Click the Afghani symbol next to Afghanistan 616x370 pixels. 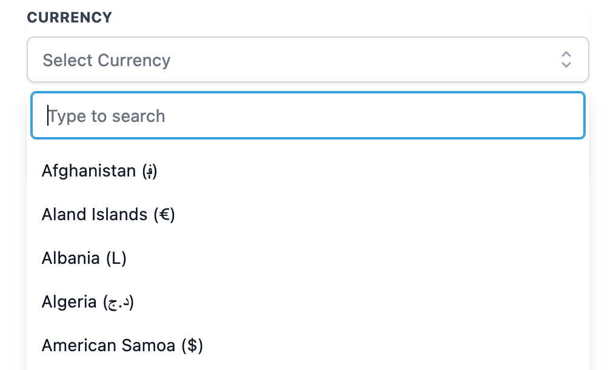(149, 172)
